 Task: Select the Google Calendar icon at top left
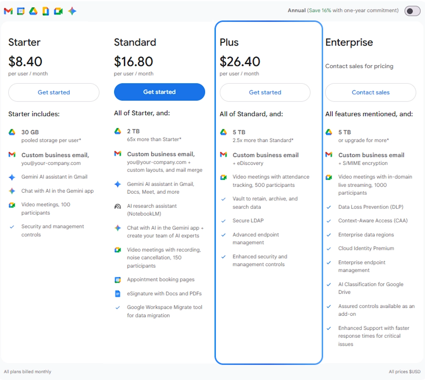tap(20, 11)
